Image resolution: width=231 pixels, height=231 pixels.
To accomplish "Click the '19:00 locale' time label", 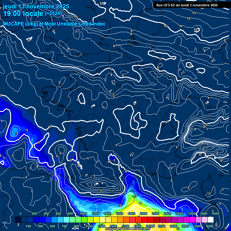I will click(23, 14).
